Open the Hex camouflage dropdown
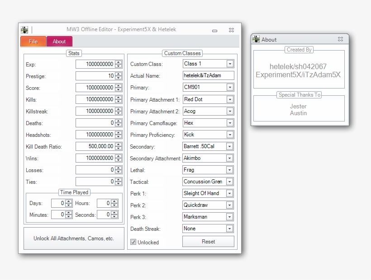371x280 pixels. tap(229, 123)
